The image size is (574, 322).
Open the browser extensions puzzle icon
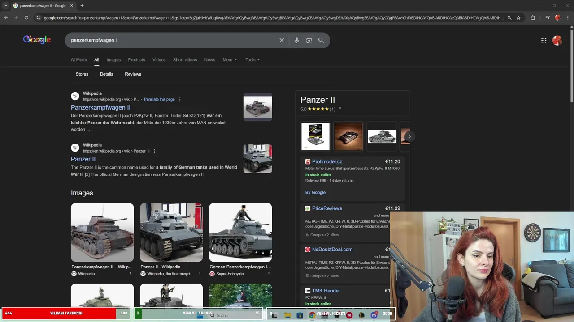[x=533, y=17]
